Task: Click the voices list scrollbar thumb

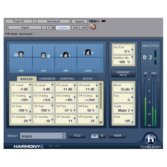Action: click(x=101, y=97)
